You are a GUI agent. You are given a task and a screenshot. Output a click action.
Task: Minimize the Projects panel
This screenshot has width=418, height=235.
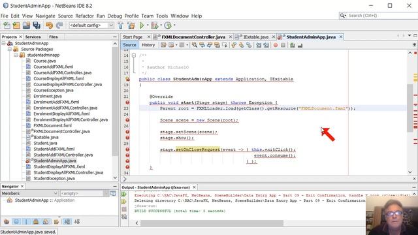pos(115,37)
